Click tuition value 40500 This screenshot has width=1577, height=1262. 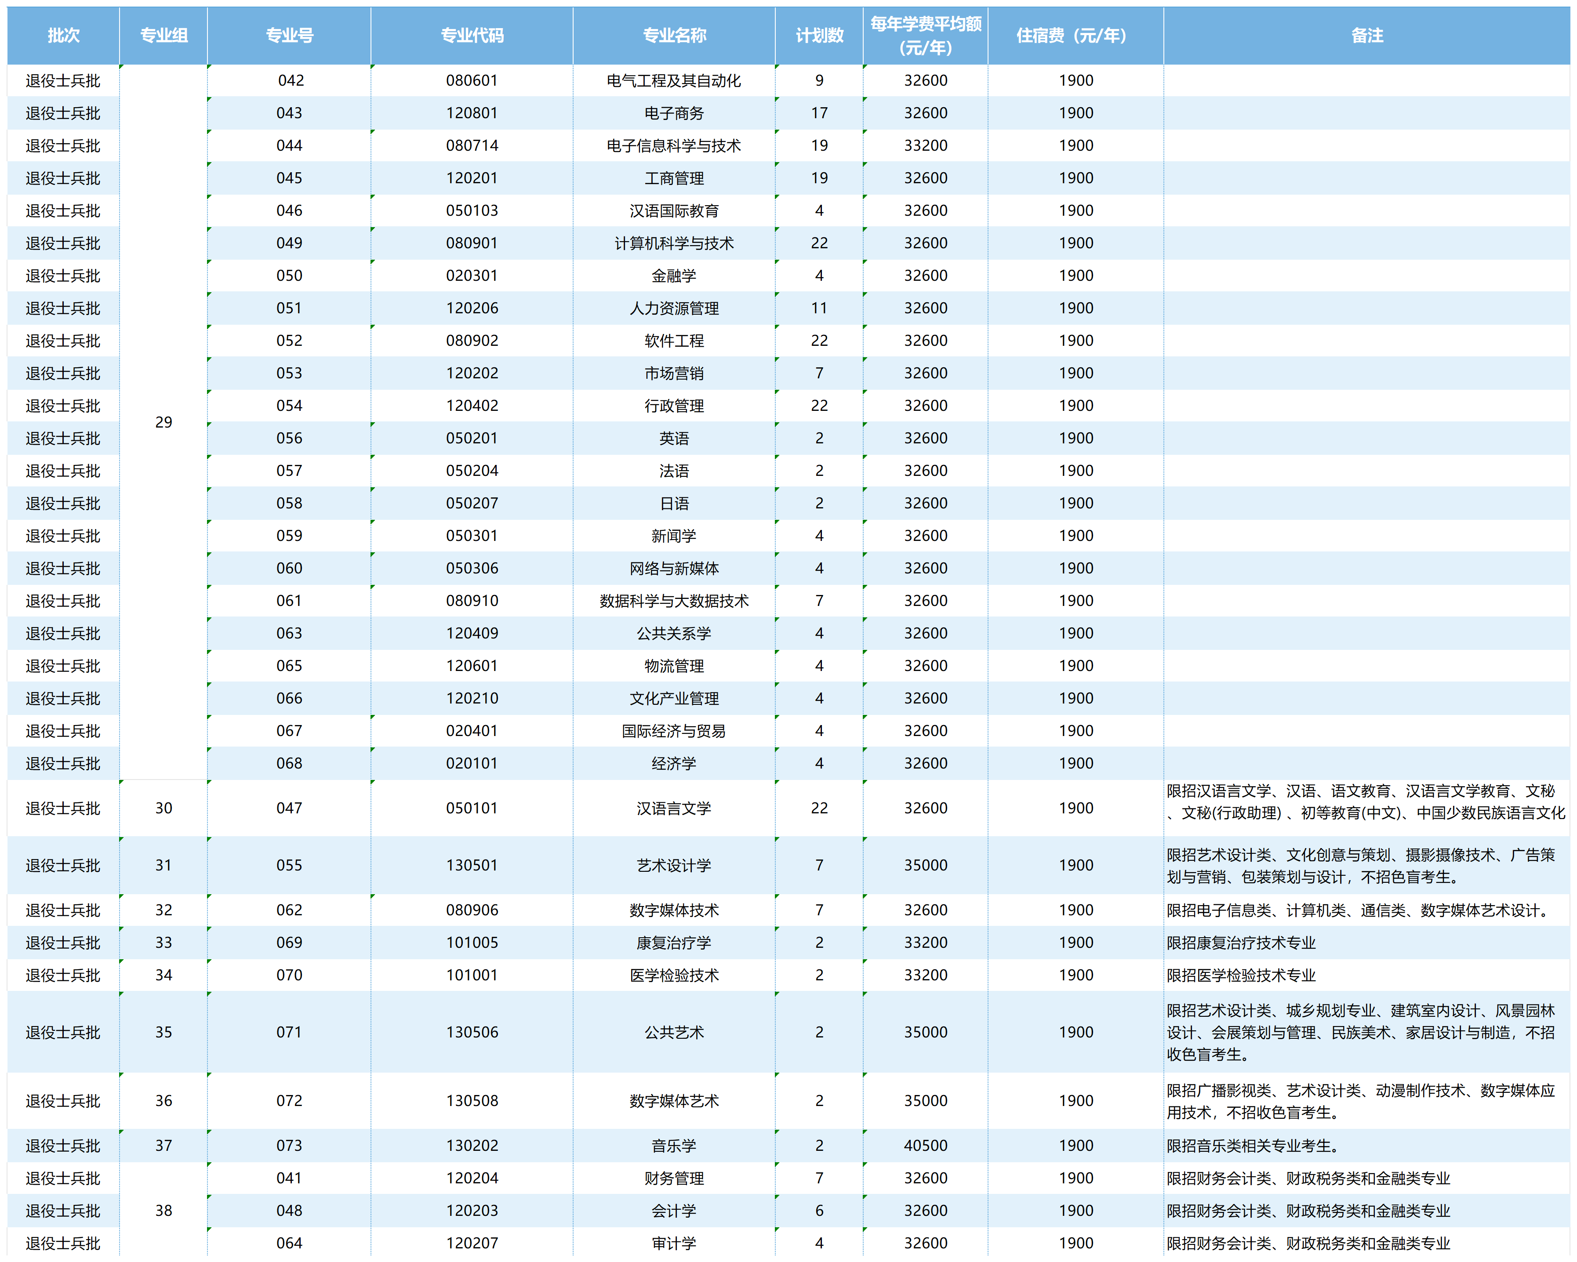(x=926, y=1146)
